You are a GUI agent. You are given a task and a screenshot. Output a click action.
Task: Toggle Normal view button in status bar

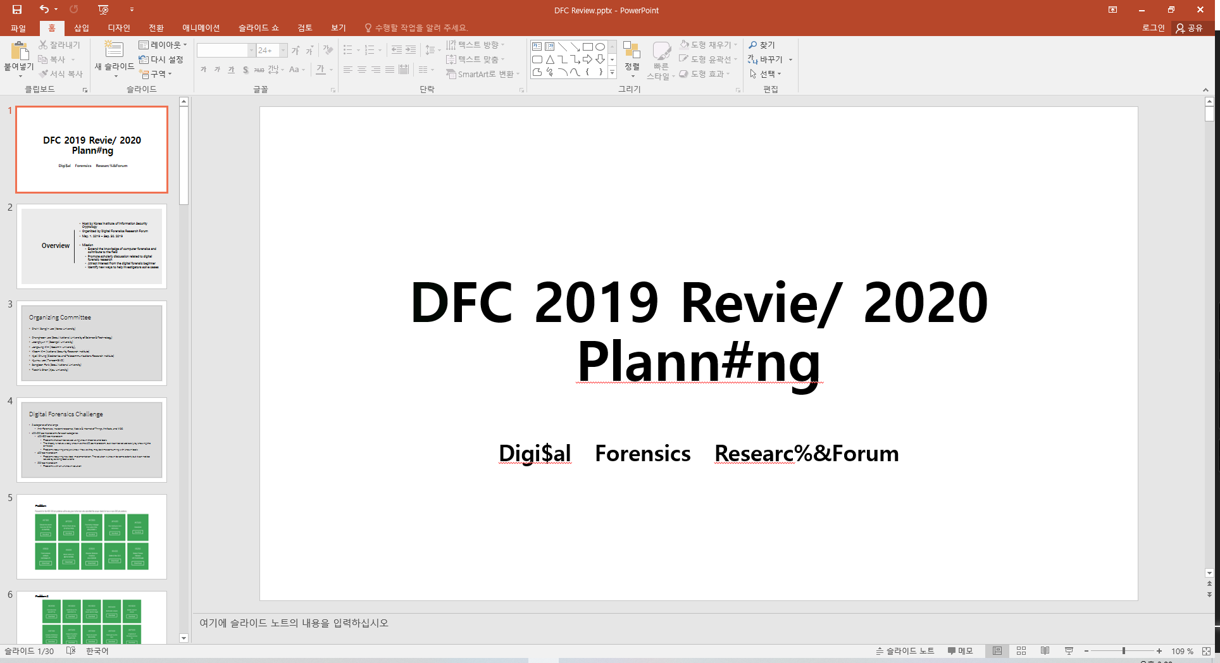pyautogui.click(x=997, y=651)
